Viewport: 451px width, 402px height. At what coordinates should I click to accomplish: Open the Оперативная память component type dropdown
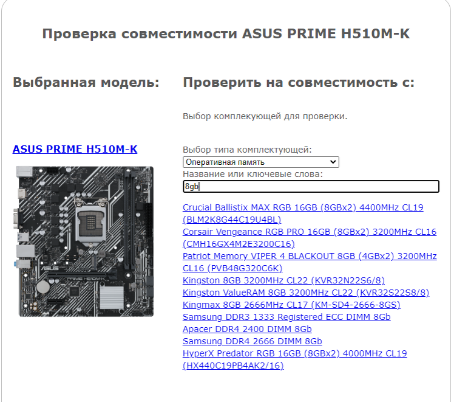tap(261, 162)
